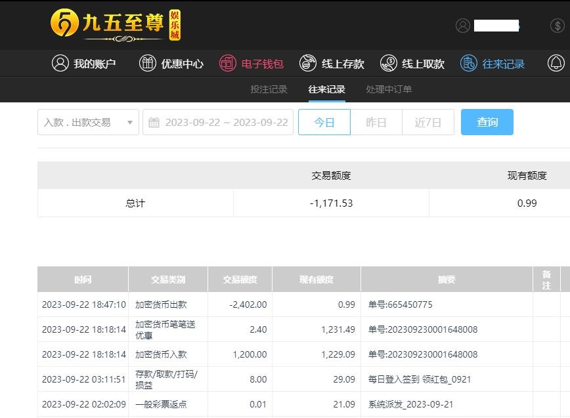The height and width of the screenshot is (418, 570).
Task: Click the 交易额度 table column header
Action: point(240,280)
